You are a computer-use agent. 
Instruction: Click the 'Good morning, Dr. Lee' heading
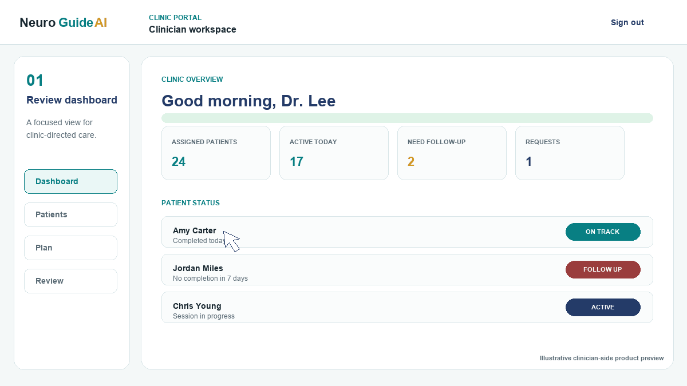coord(248,101)
